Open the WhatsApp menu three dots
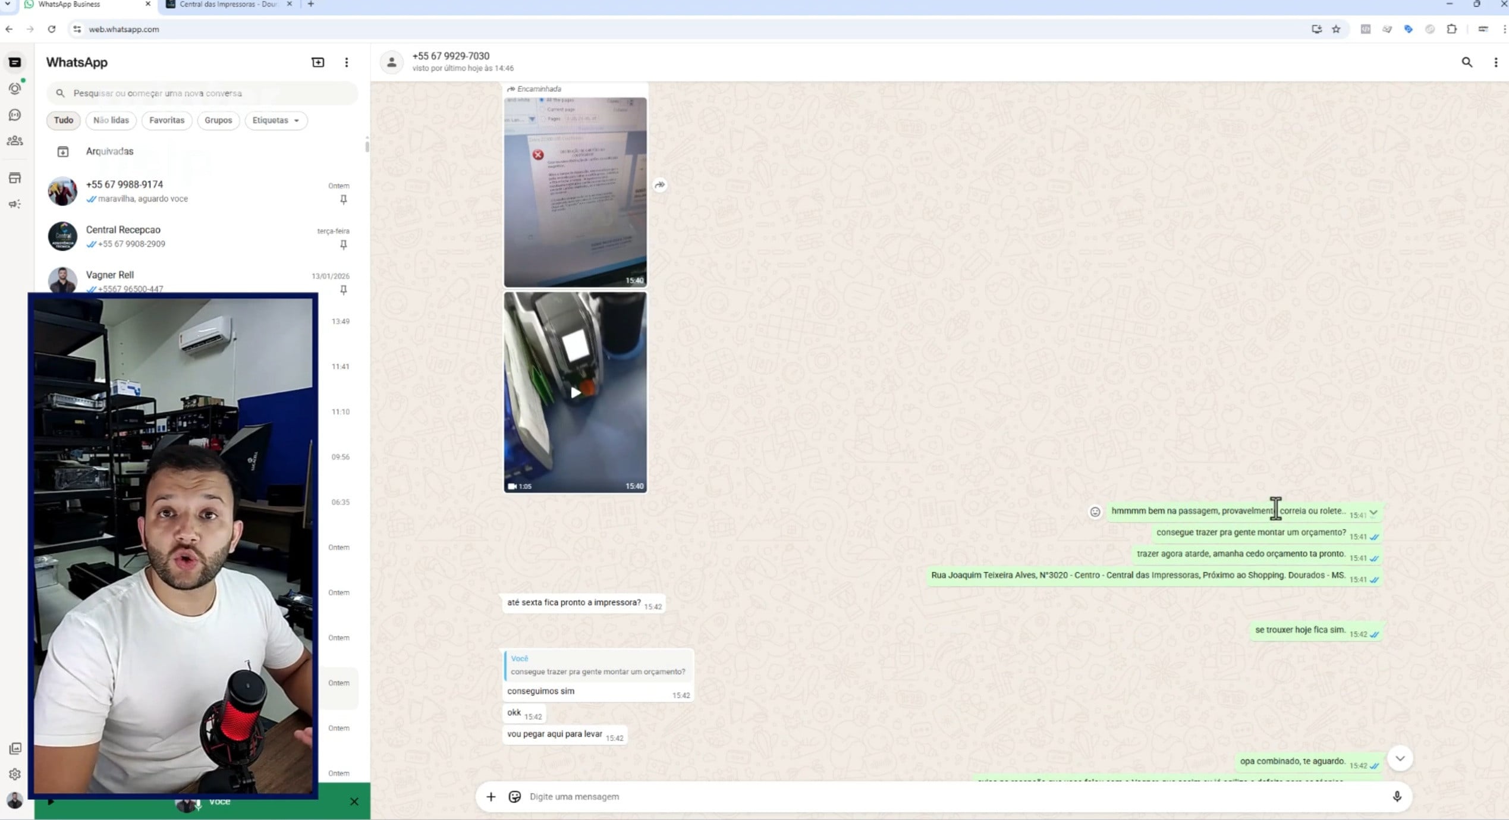 tap(347, 62)
